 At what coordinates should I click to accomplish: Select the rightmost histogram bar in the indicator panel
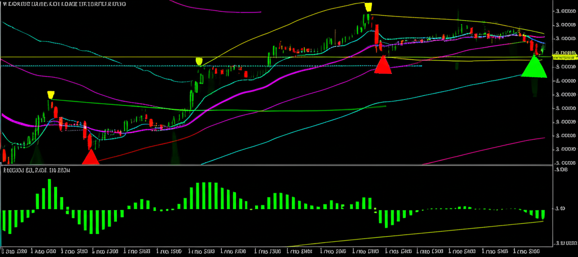click(x=543, y=215)
